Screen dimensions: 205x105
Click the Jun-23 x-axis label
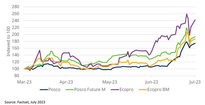[x=151, y=82]
